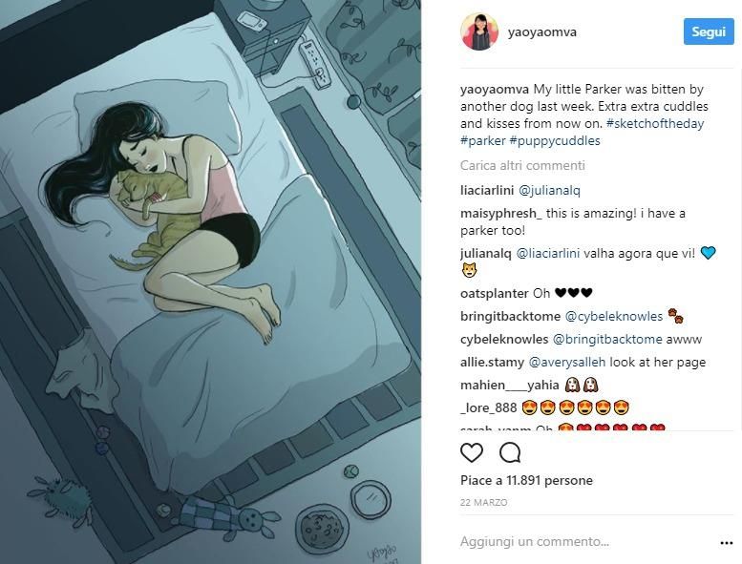The height and width of the screenshot is (564, 742).
Task: Open the #sketchoftheday hashtag
Action: pyautogui.click(x=655, y=123)
